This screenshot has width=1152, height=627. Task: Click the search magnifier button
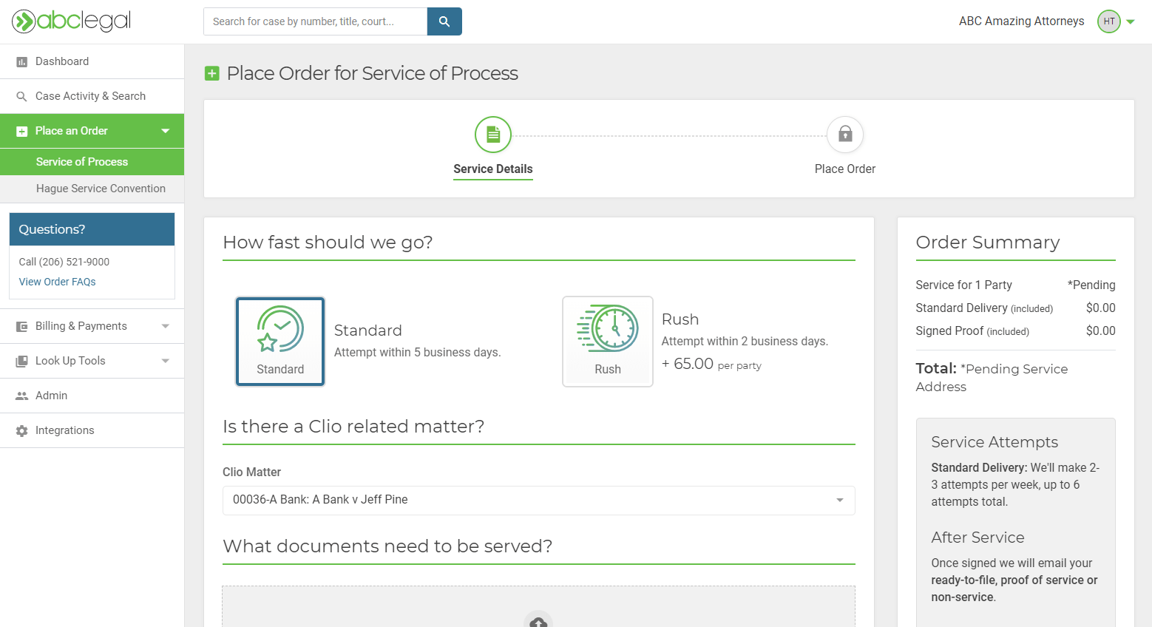(444, 21)
